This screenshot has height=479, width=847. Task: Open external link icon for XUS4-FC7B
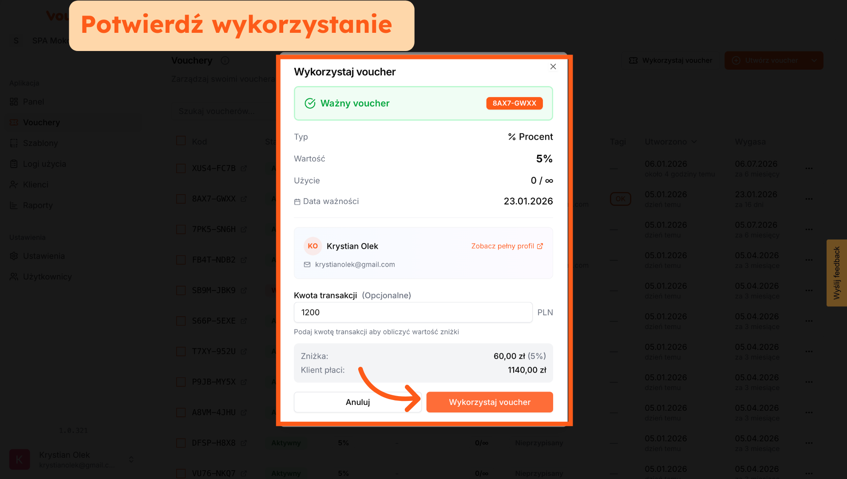pyautogui.click(x=244, y=169)
